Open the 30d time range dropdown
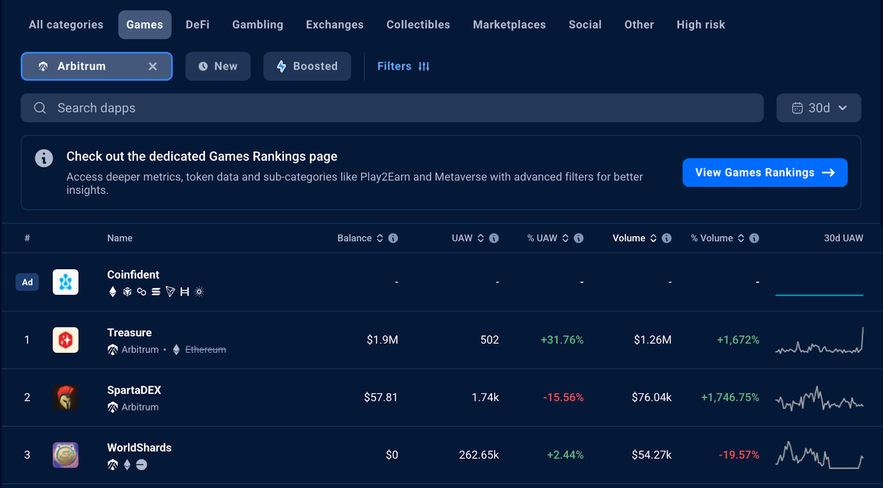 click(x=818, y=108)
